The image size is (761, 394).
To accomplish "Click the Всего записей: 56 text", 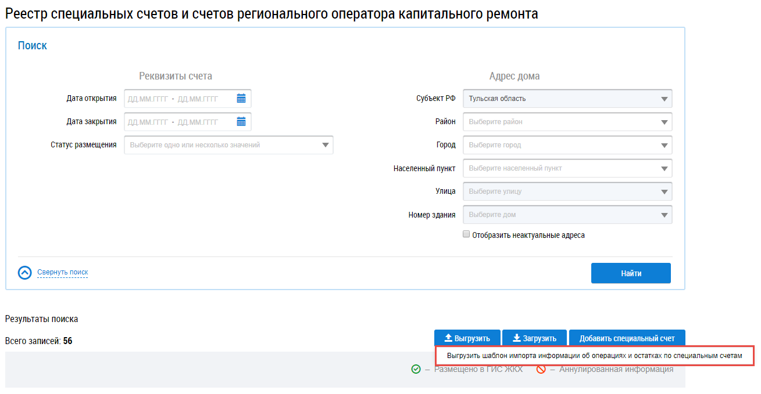I will [x=38, y=341].
